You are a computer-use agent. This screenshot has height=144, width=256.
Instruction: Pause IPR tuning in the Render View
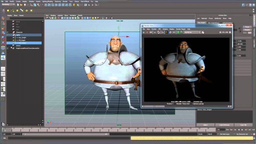(220, 32)
